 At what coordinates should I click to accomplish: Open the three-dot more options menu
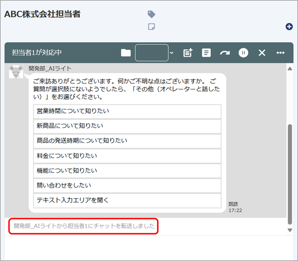coord(281,53)
